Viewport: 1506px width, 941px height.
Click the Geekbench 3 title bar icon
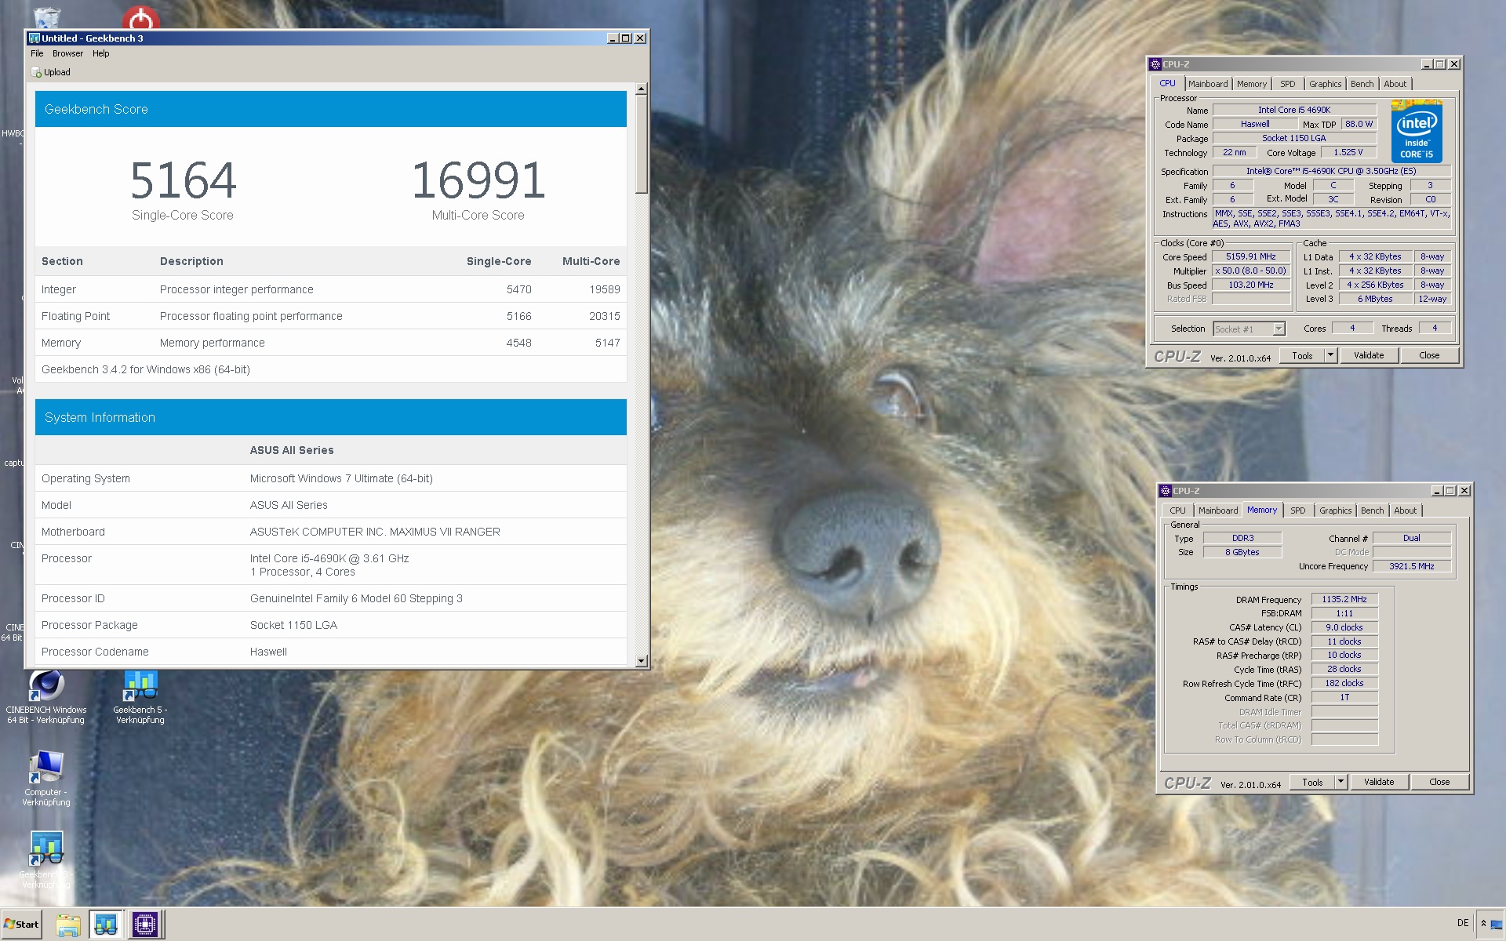point(35,38)
